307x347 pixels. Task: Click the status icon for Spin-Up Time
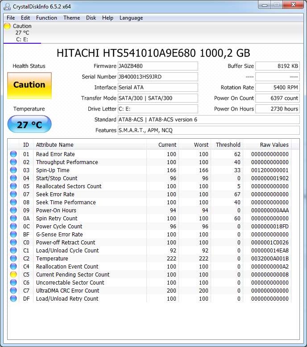point(13,170)
